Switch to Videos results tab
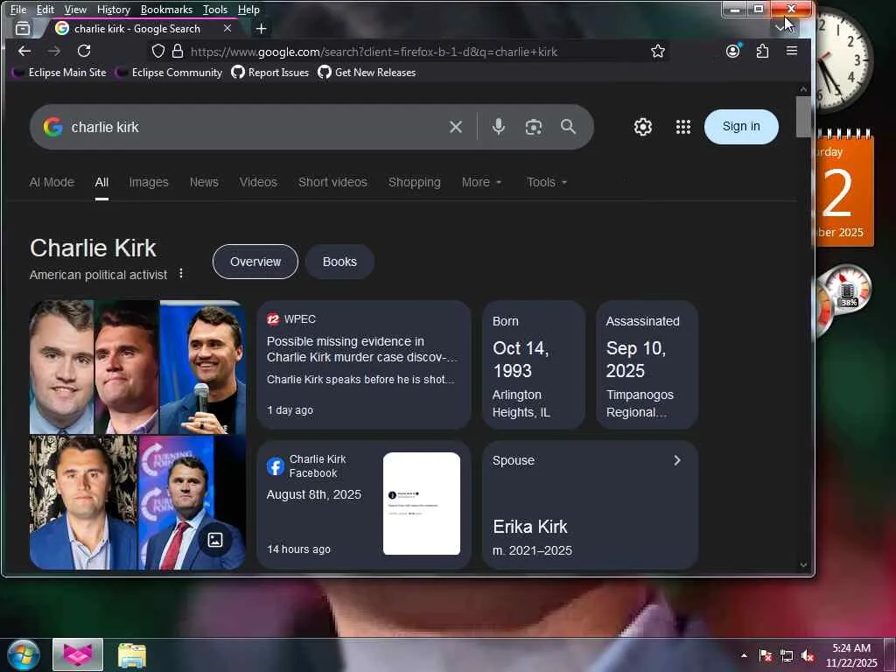Image resolution: width=896 pixels, height=672 pixels. (x=258, y=182)
